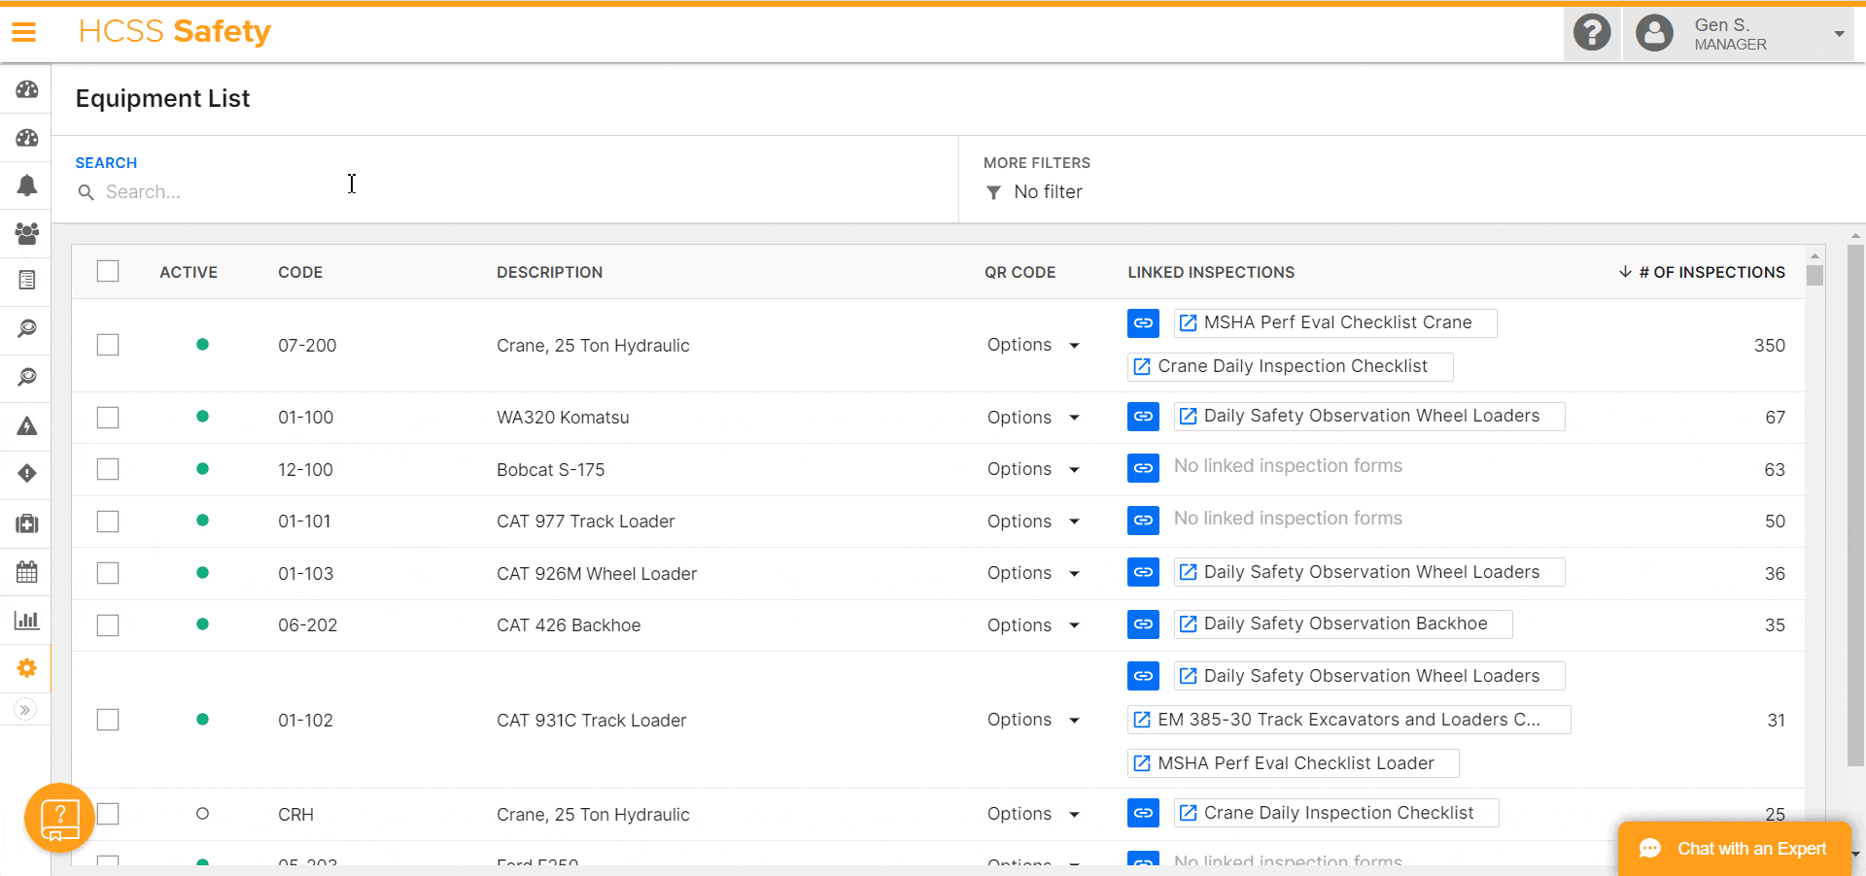Check the box for code CRH

point(108,814)
